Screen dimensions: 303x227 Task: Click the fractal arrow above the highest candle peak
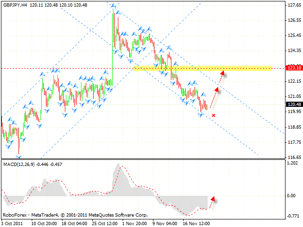point(114,6)
